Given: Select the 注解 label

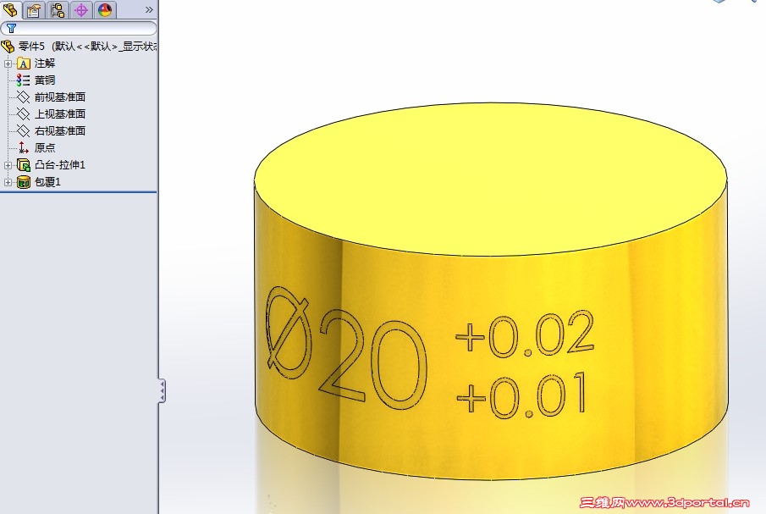Looking at the screenshot, I should (x=45, y=63).
